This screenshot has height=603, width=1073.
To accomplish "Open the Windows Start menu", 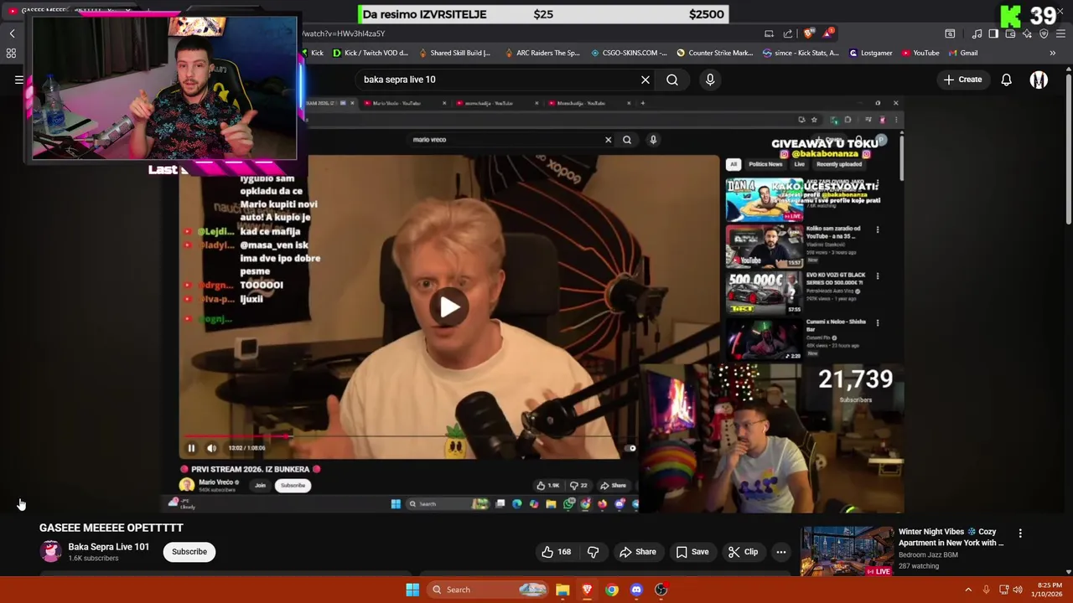I will pyautogui.click(x=412, y=590).
